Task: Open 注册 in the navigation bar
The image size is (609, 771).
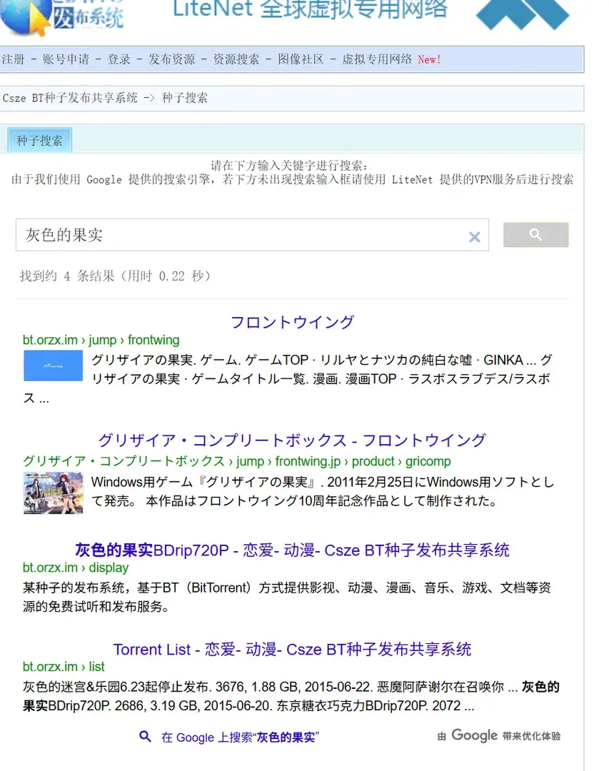Action: (x=13, y=59)
